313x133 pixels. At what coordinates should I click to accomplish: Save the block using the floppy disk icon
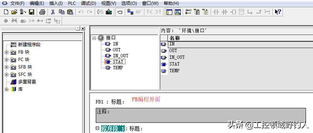pos(31,12)
